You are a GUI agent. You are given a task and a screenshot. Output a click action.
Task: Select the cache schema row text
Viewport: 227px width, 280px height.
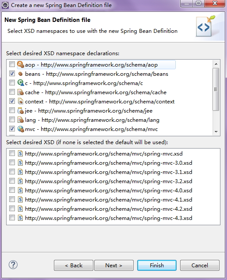click(96, 92)
